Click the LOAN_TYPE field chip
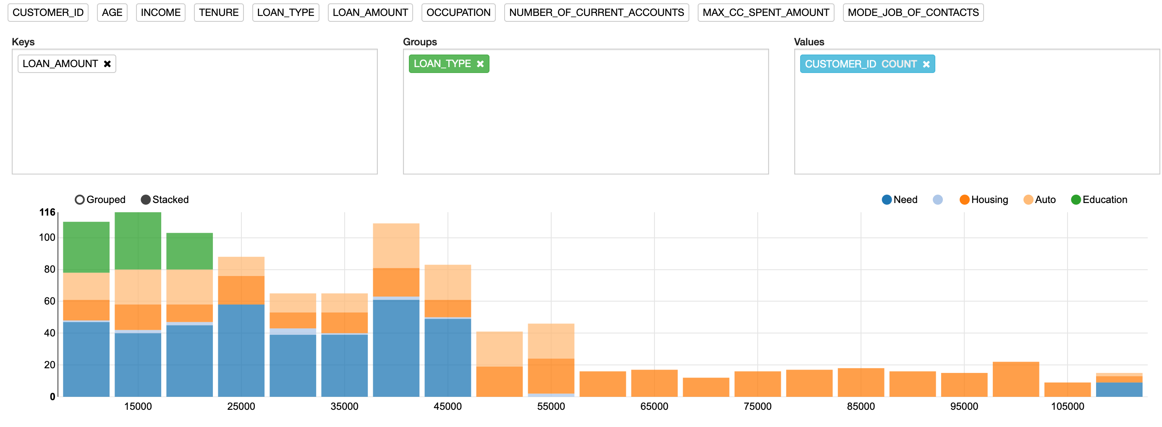Image resolution: width=1162 pixels, height=427 pixels. pyautogui.click(x=285, y=12)
